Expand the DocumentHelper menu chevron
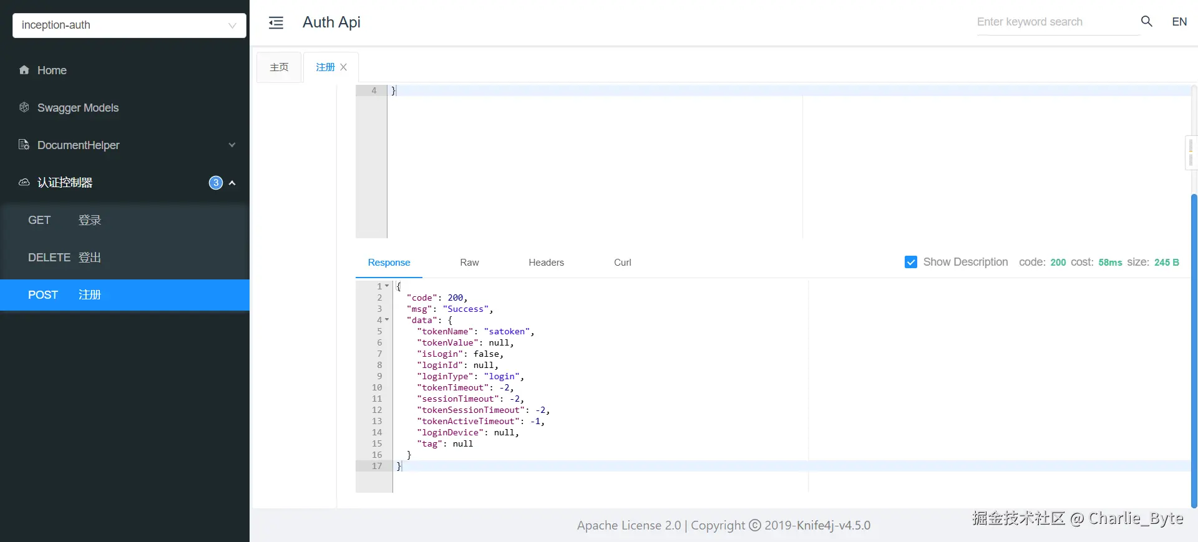The image size is (1198, 542). (x=232, y=145)
